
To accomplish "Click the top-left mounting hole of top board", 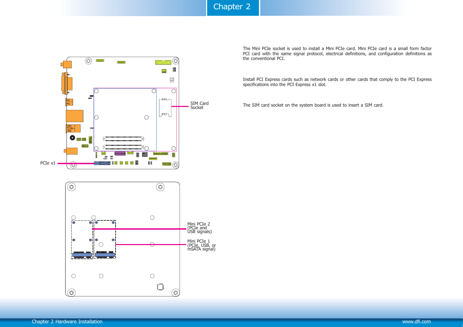I will pos(88,61).
